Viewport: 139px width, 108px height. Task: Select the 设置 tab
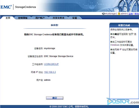[75, 18]
